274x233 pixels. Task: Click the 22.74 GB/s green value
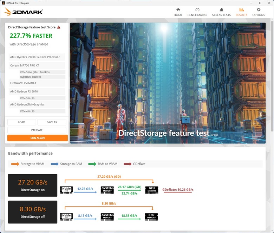tap(130, 193)
